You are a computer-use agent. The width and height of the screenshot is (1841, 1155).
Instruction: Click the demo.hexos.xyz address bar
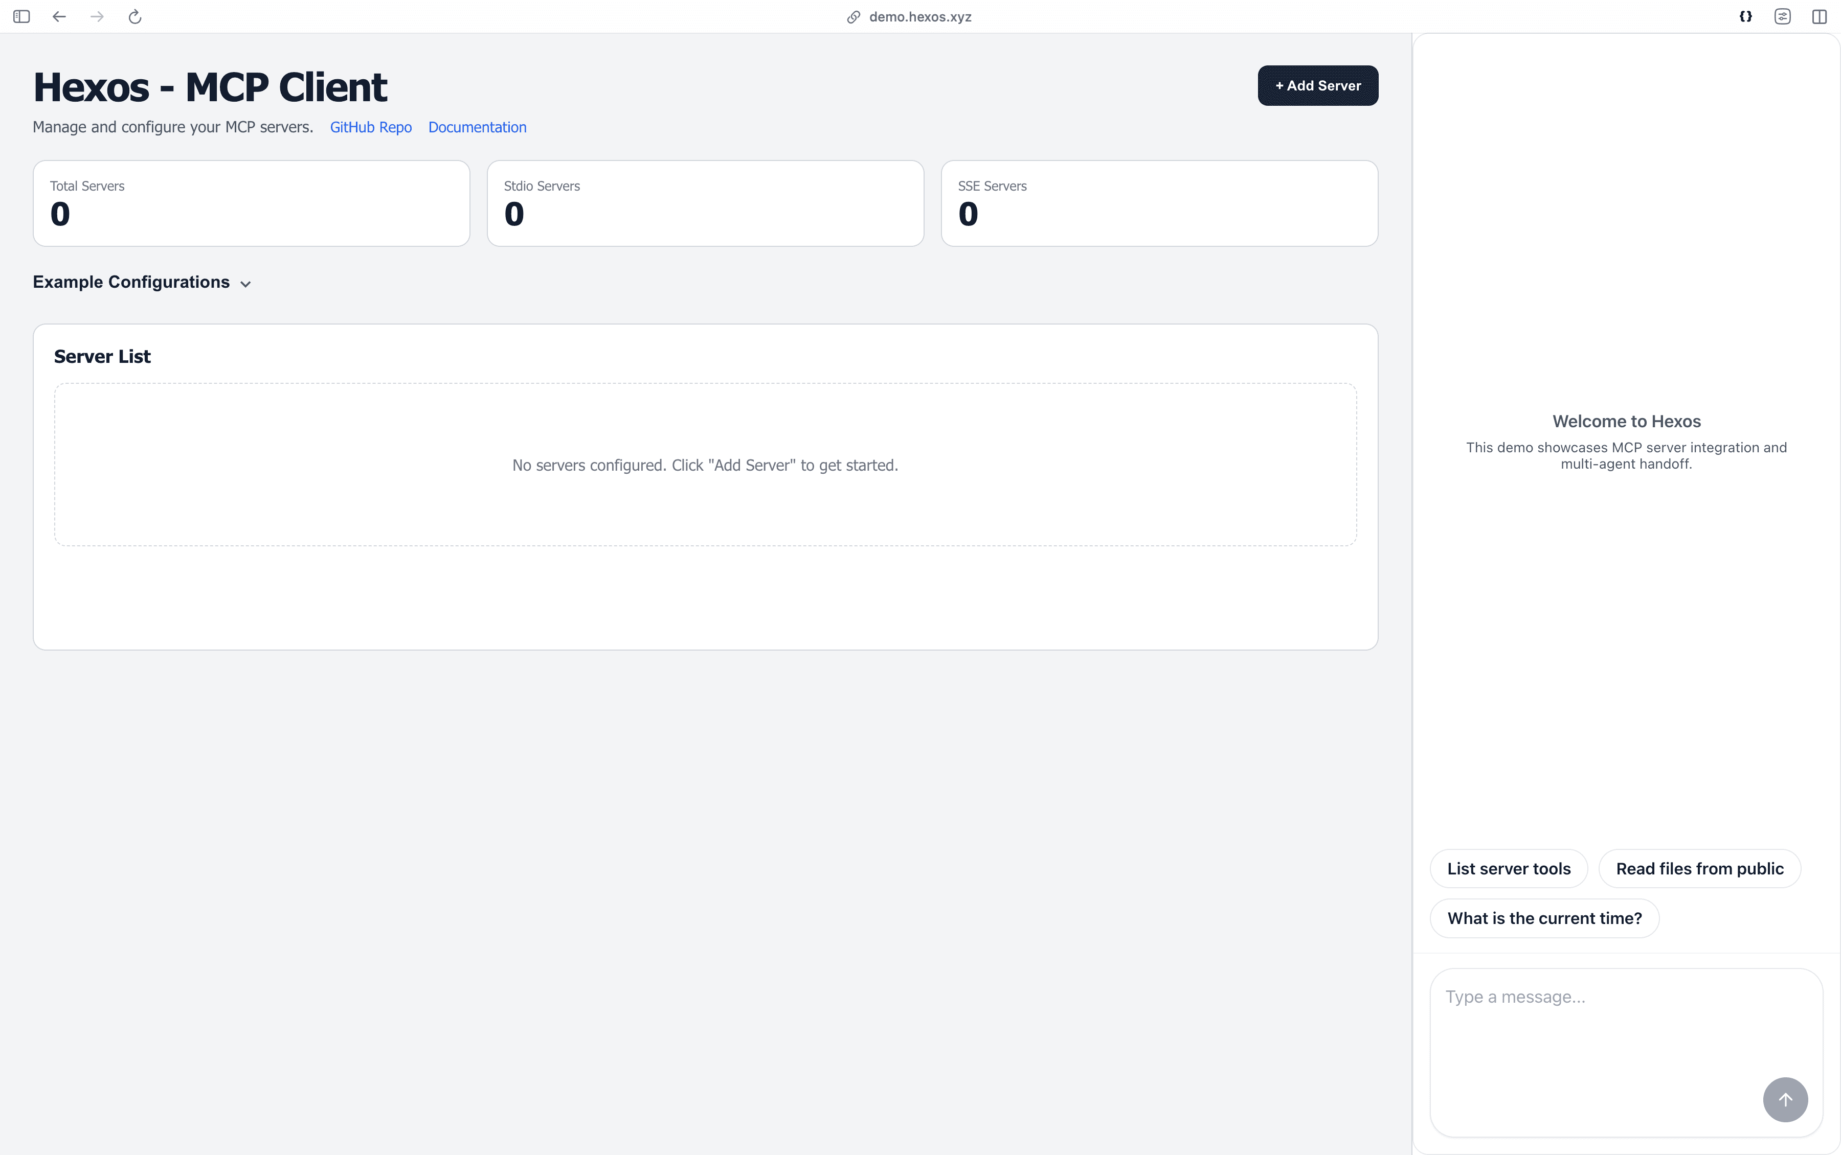coord(920,17)
